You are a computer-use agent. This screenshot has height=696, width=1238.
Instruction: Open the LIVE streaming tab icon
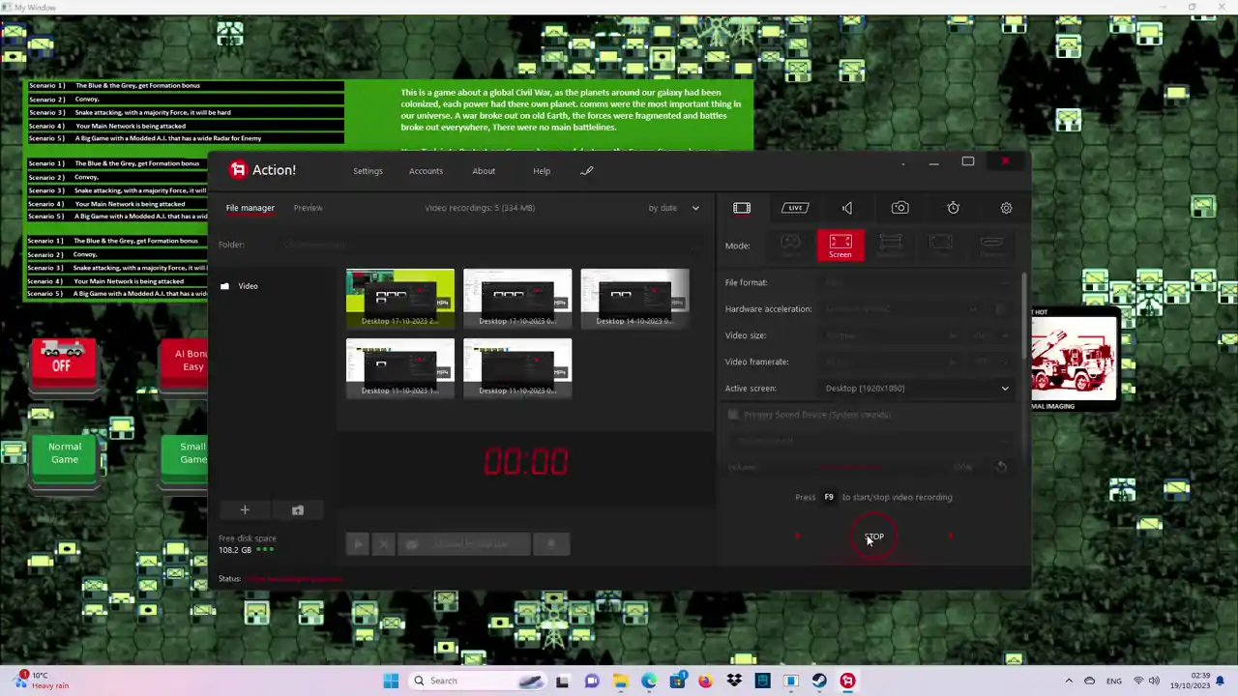pos(795,208)
